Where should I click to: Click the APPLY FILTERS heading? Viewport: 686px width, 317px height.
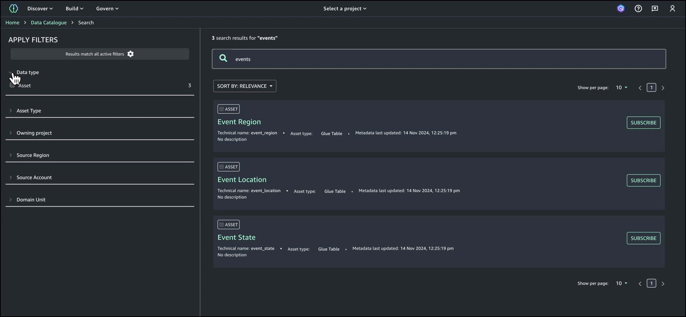tap(33, 40)
